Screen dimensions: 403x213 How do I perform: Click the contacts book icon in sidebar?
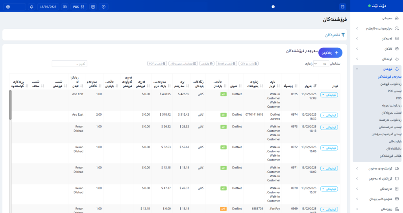(397, 39)
